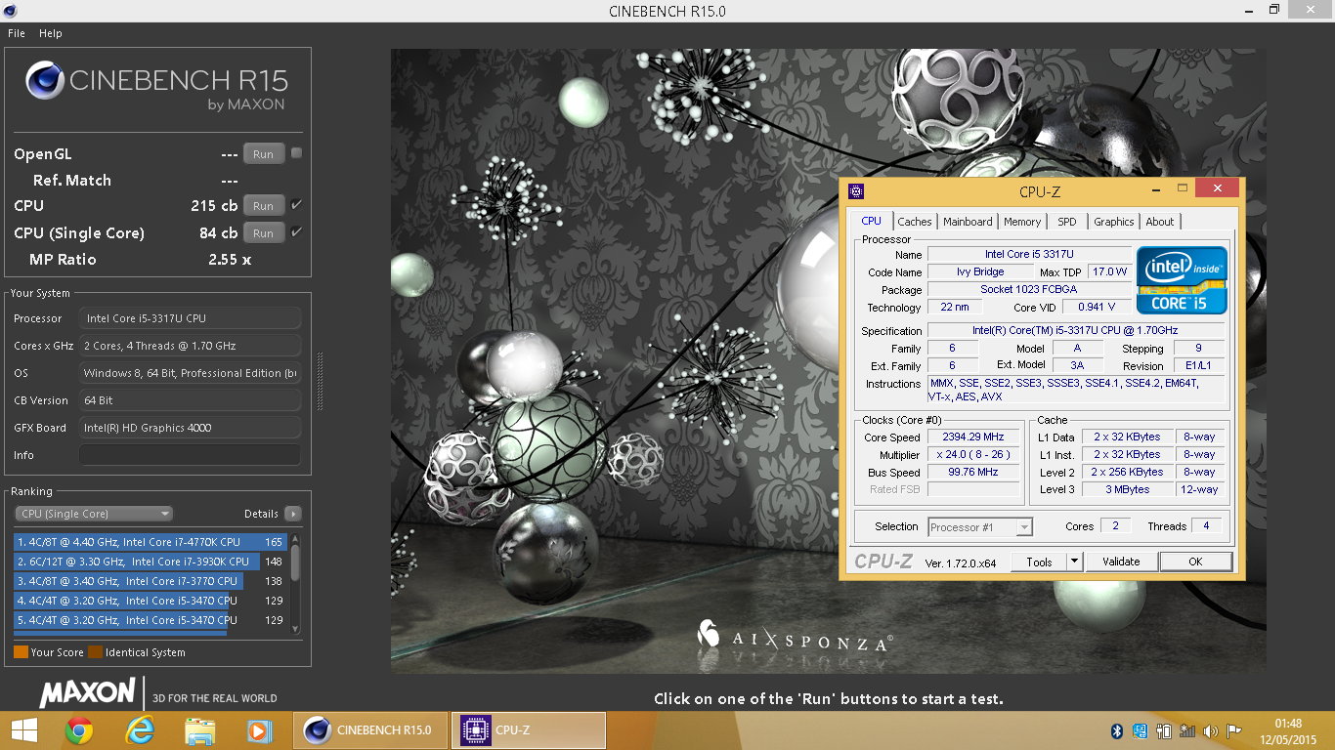Open the Windows Start button
Screen dimensions: 1335x750
[x=23, y=730]
